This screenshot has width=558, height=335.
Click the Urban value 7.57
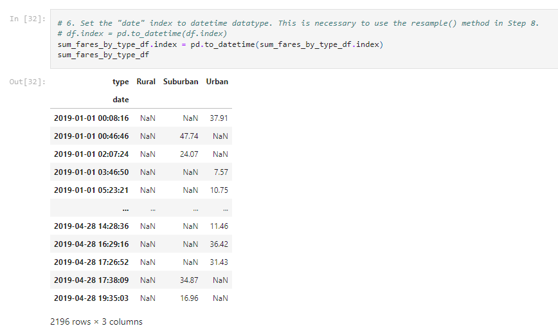click(x=221, y=172)
